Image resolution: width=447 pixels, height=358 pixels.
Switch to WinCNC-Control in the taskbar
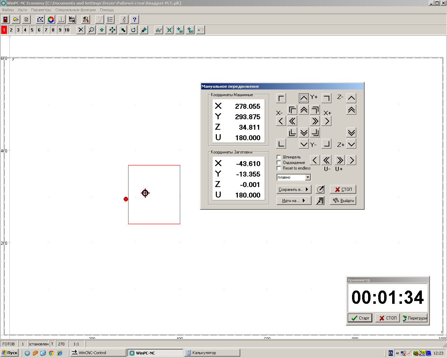(x=98, y=353)
